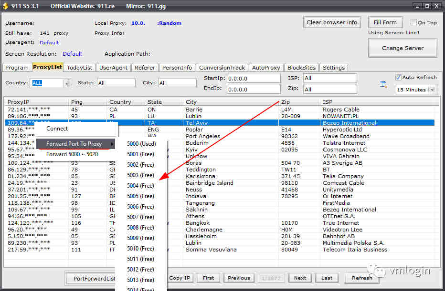Click the 911 S5 dollar-sign app icon
This screenshot has width=445, height=291.
tap(5, 6)
